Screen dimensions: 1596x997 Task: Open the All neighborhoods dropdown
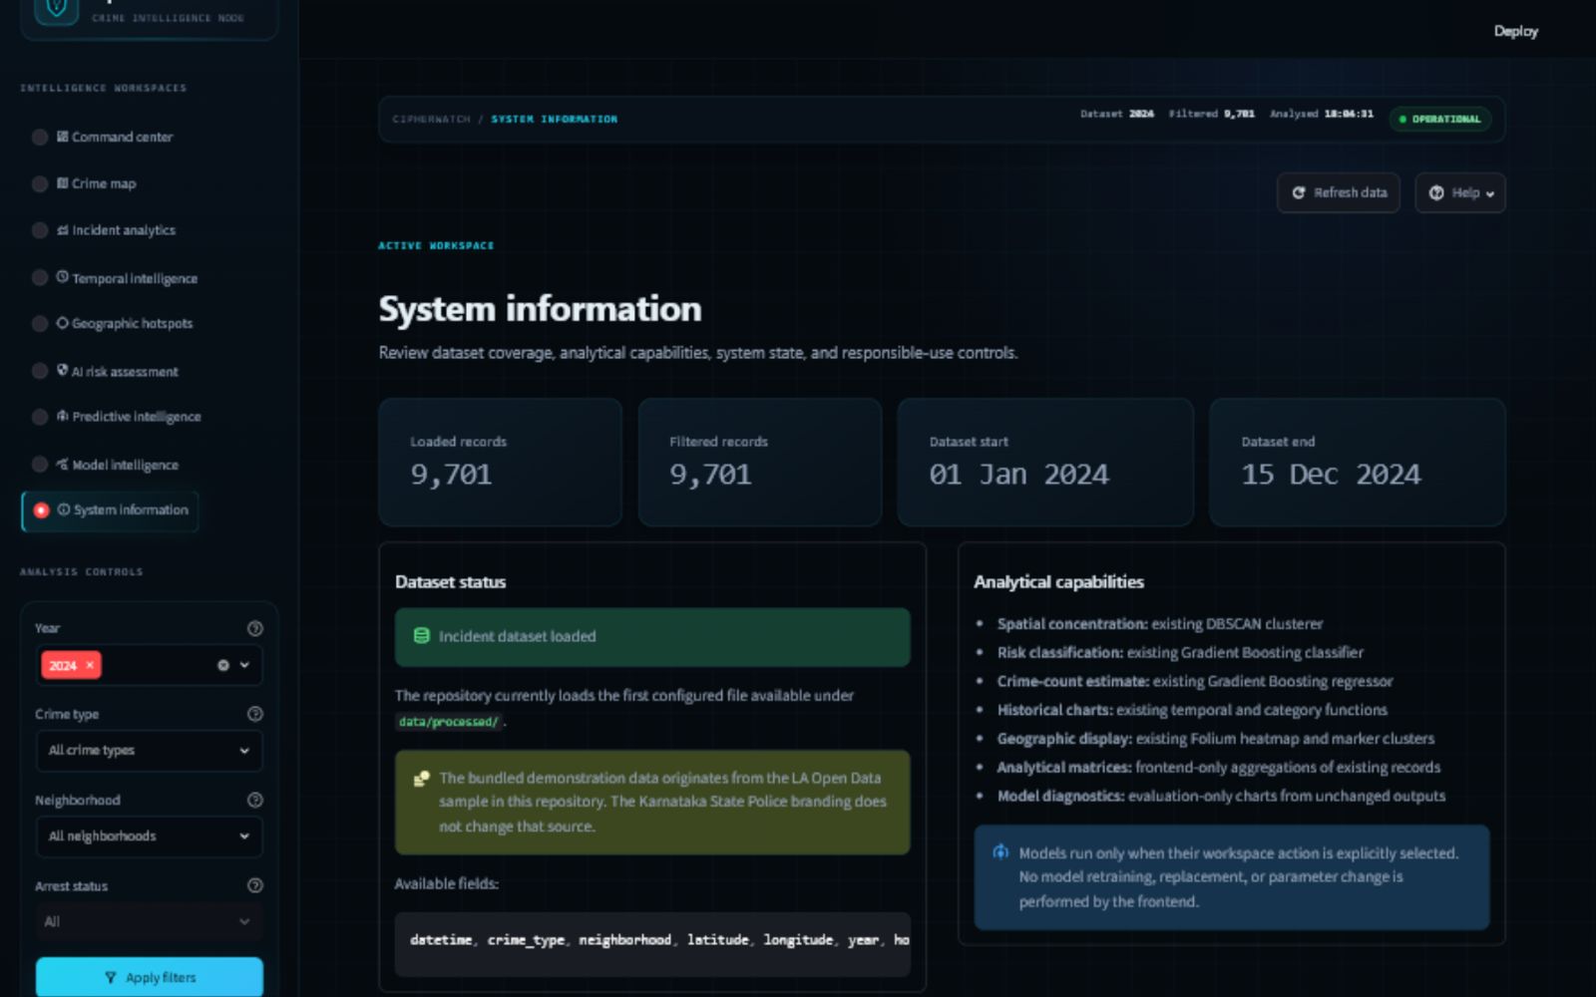click(x=150, y=836)
